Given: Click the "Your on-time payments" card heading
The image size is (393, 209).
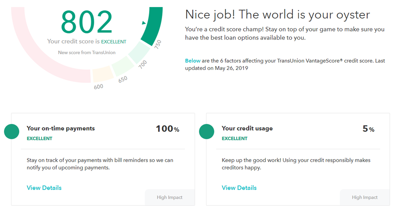Looking at the screenshot, I should (x=61, y=128).
